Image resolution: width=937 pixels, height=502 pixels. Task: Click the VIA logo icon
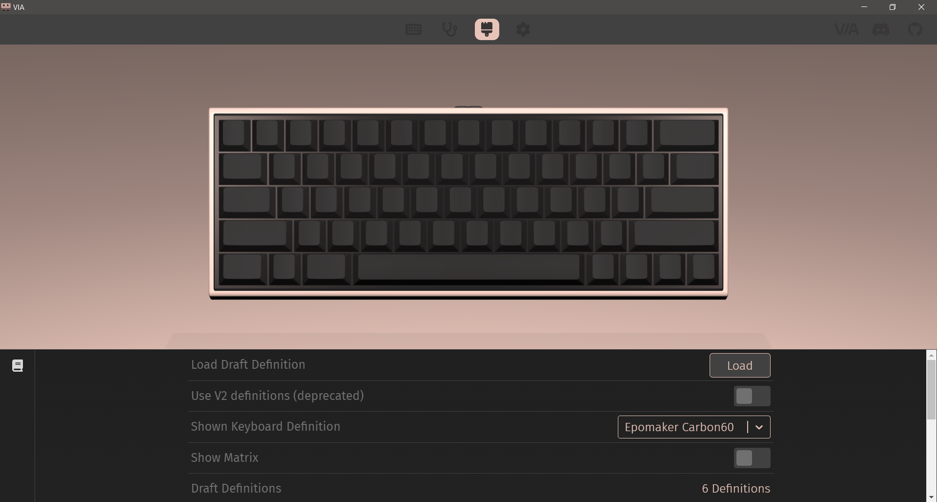846,29
